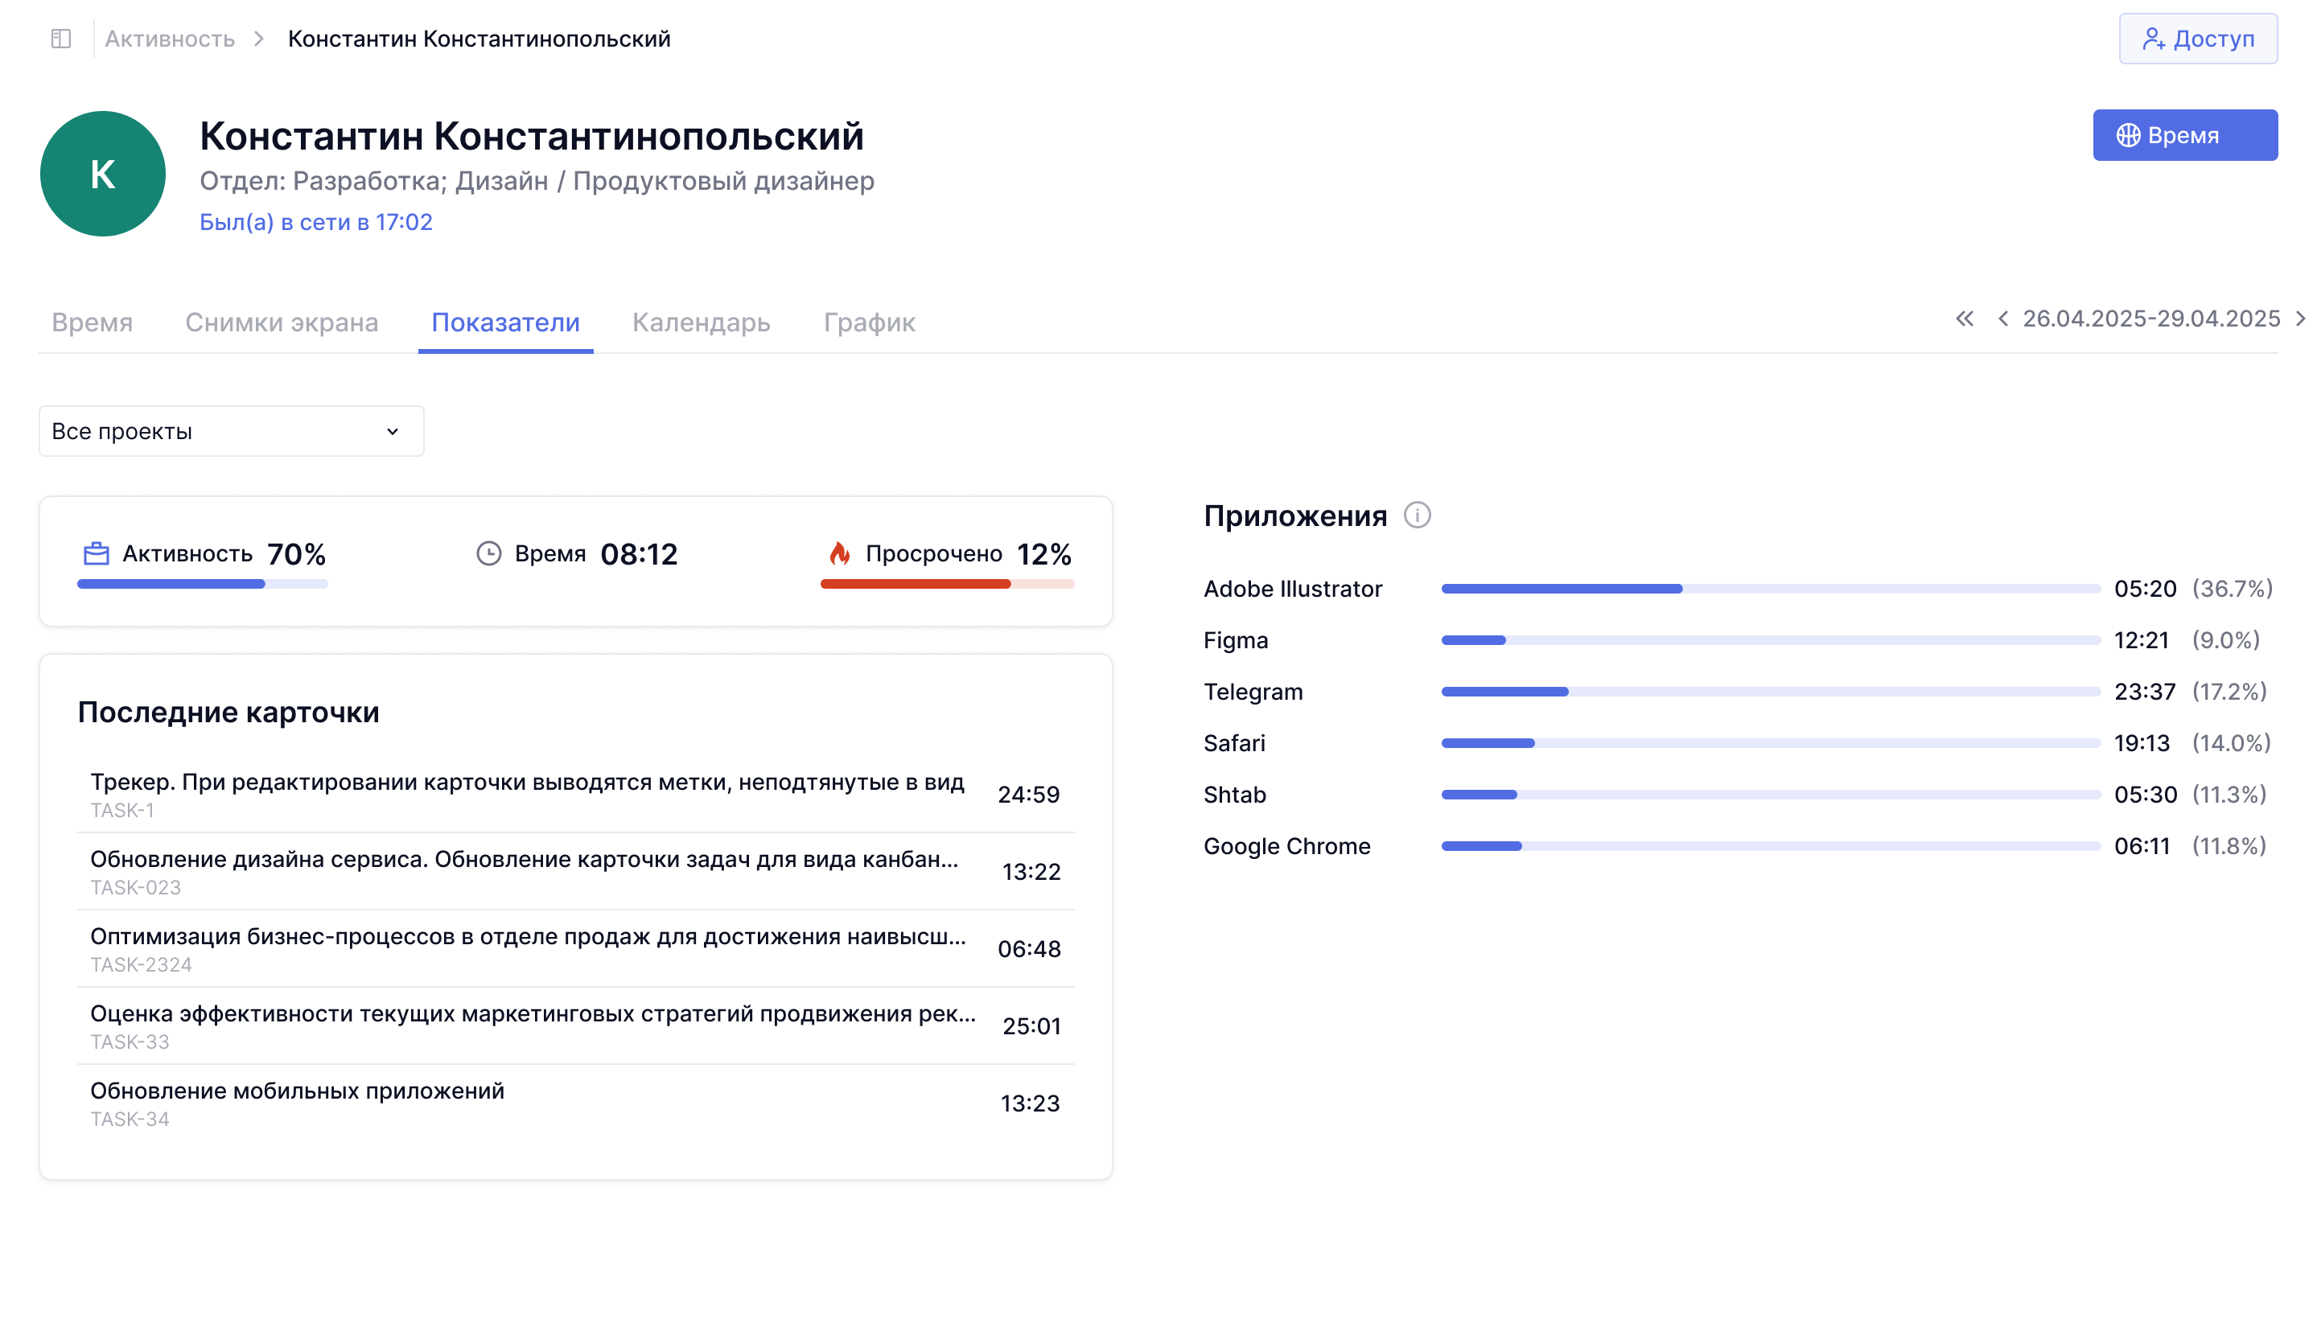The width and height of the screenshot is (2317, 1319).
Task: Select the Показатели tab
Action: (x=505, y=323)
